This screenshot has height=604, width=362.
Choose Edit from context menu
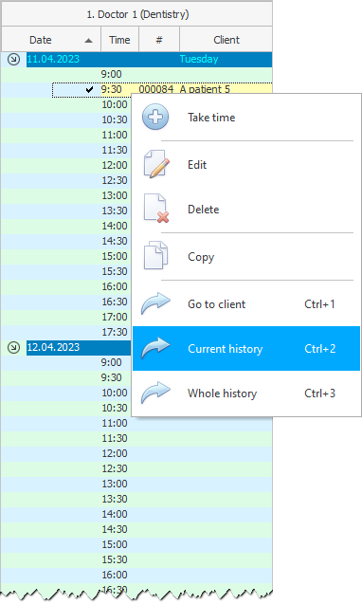(246, 164)
